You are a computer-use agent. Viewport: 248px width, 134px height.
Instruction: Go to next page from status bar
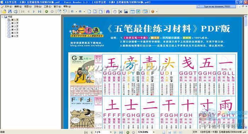pyautogui.click(x=115, y=132)
